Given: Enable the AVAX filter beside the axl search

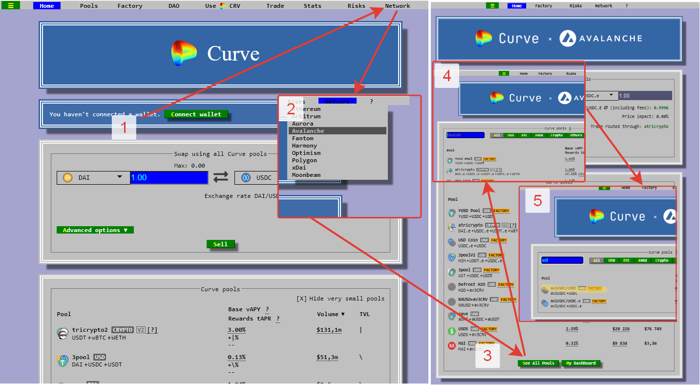Looking at the screenshot, I should click(x=642, y=260).
